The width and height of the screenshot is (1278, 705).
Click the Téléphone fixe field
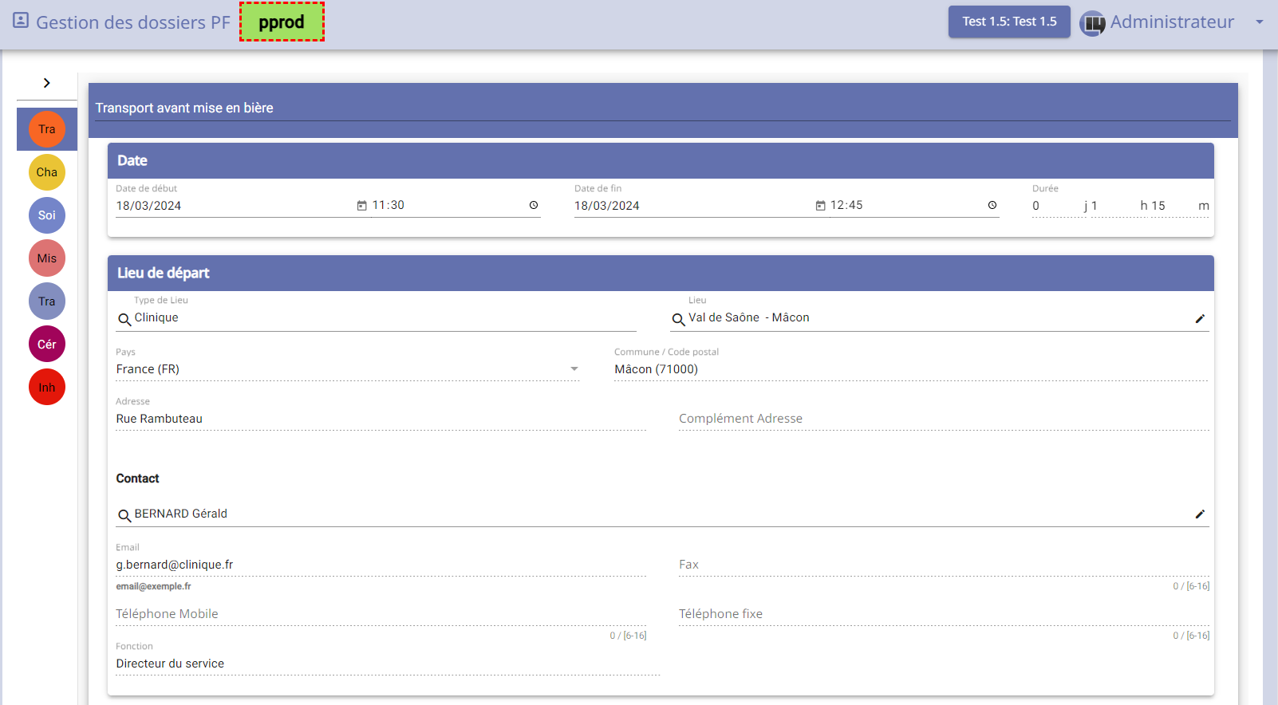coord(944,614)
